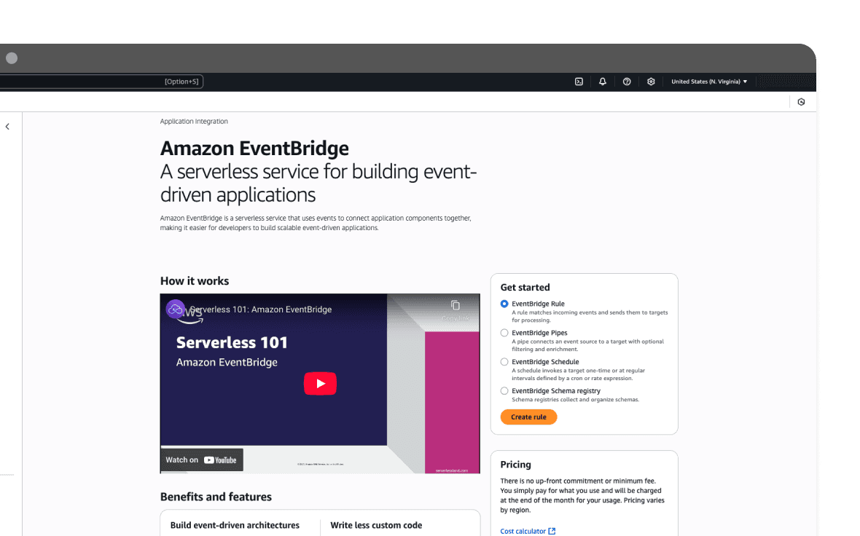Open the Cost calculator link
The image size is (860, 536).
523,531
